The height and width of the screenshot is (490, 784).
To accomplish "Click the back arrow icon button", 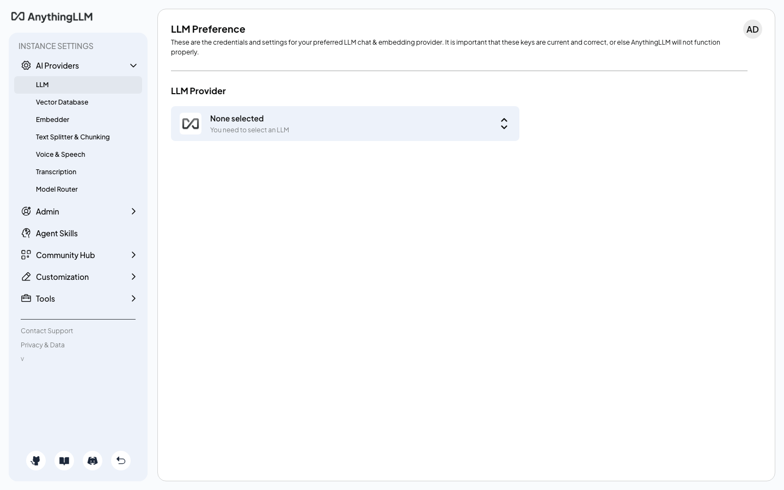I will [121, 461].
